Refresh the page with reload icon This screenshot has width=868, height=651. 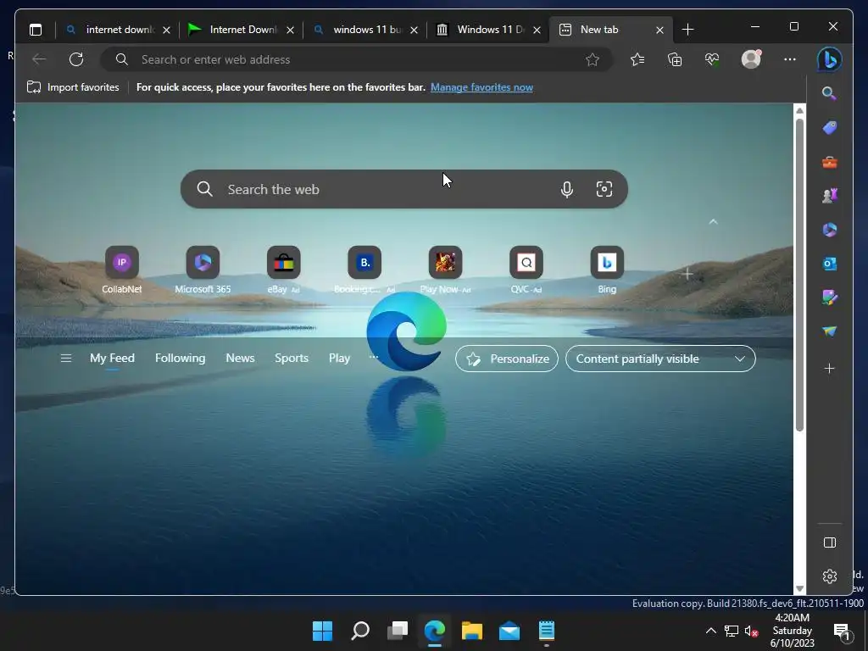tap(76, 59)
